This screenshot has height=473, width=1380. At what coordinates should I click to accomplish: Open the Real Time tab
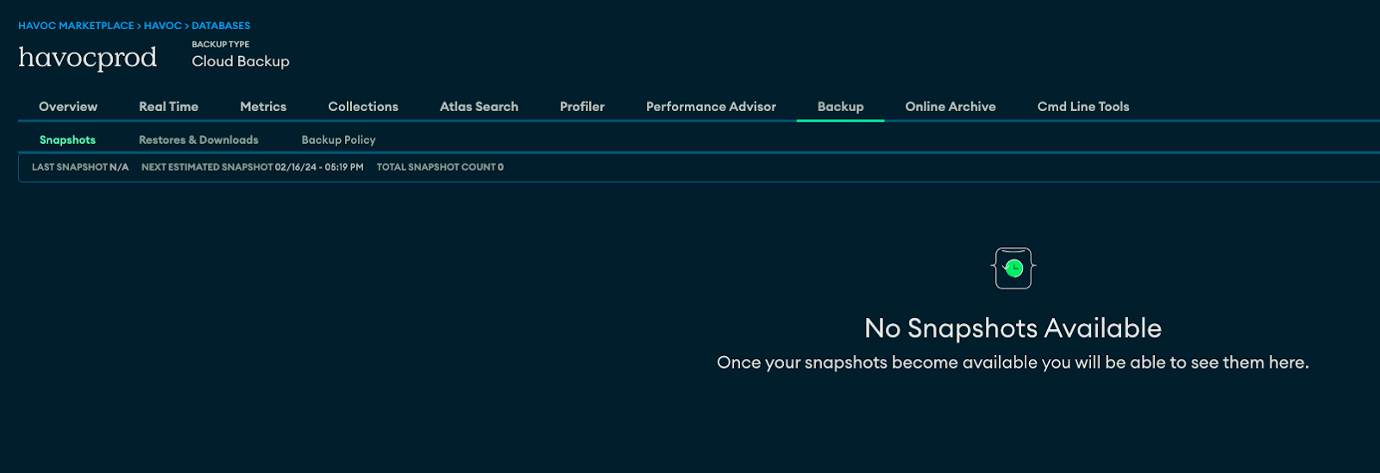pos(168,107)
